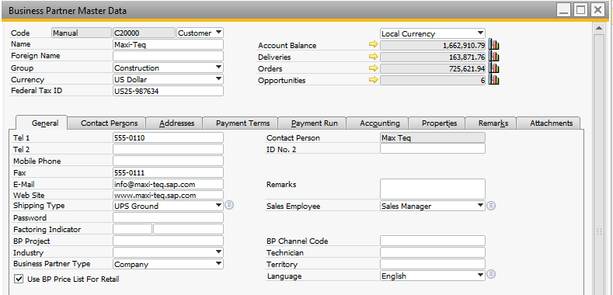The image size is (613, 295).
Task: Open the Accounting tab
Action: tap(380, 123)
